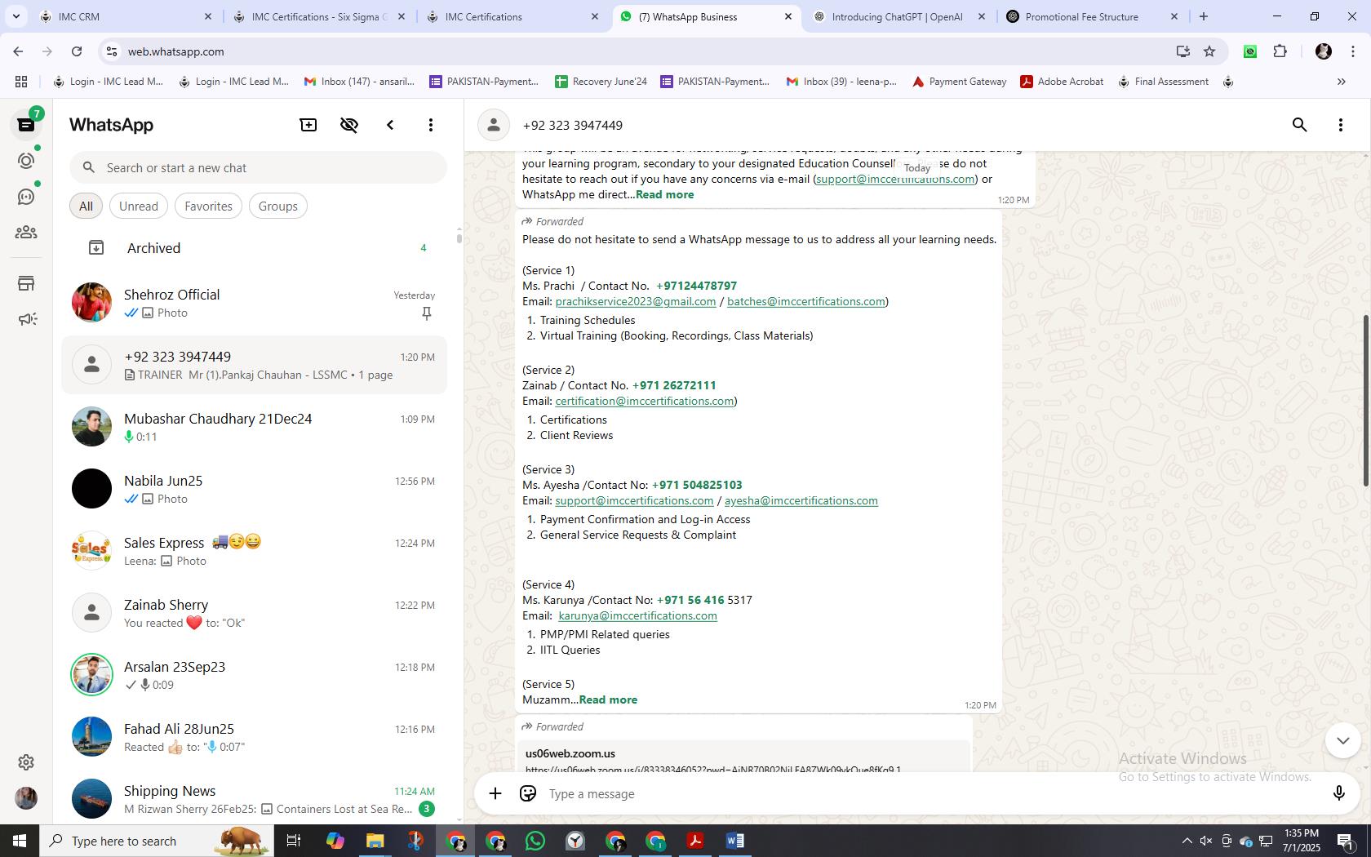
Task: Reload the WhatsApp Web page
Action: pyautogui.click(x=77, y=51)
